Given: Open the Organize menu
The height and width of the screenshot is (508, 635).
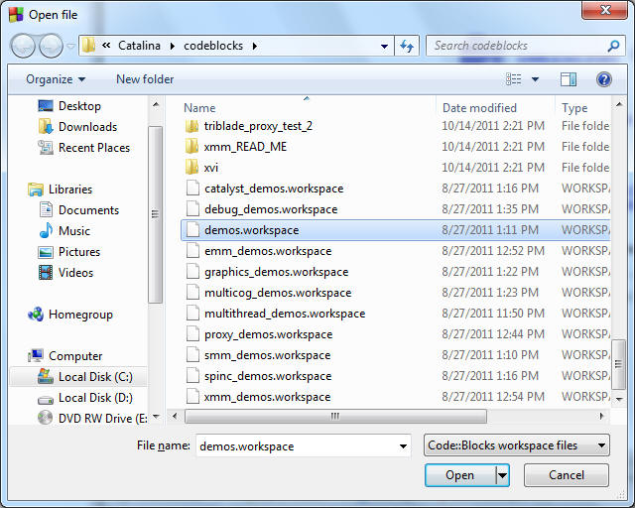Looking at the screenshot, I should (56, 79).
